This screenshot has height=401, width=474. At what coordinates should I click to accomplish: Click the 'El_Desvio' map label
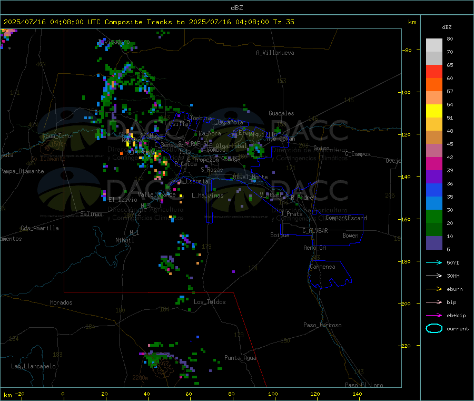pyautogui.click(x=123, y=200)
